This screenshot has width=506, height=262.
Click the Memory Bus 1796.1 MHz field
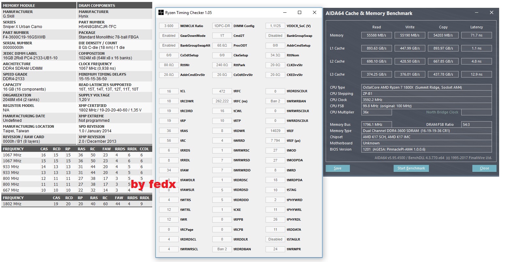(x=377, y=124)
